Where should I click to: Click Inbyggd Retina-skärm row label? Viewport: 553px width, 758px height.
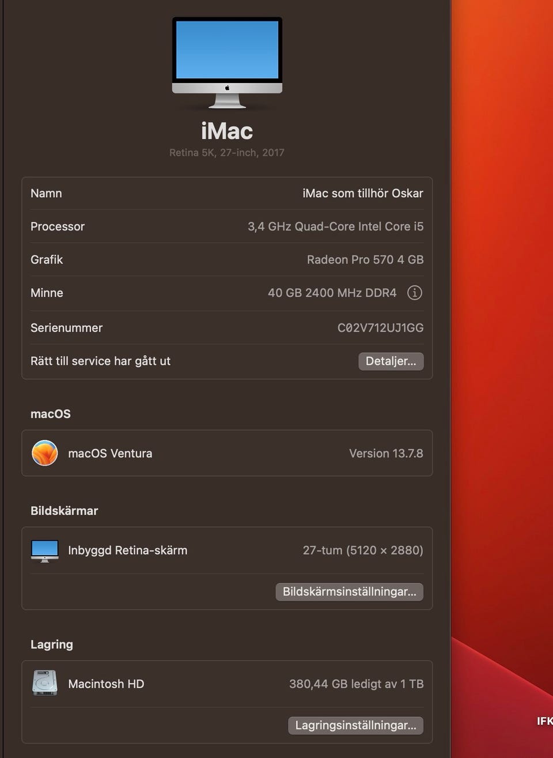[128, 550]
